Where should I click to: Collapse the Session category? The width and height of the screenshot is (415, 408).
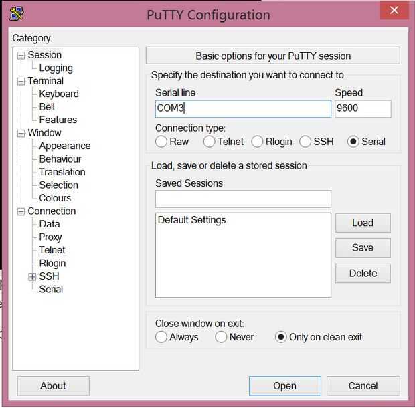coord(21,55)
